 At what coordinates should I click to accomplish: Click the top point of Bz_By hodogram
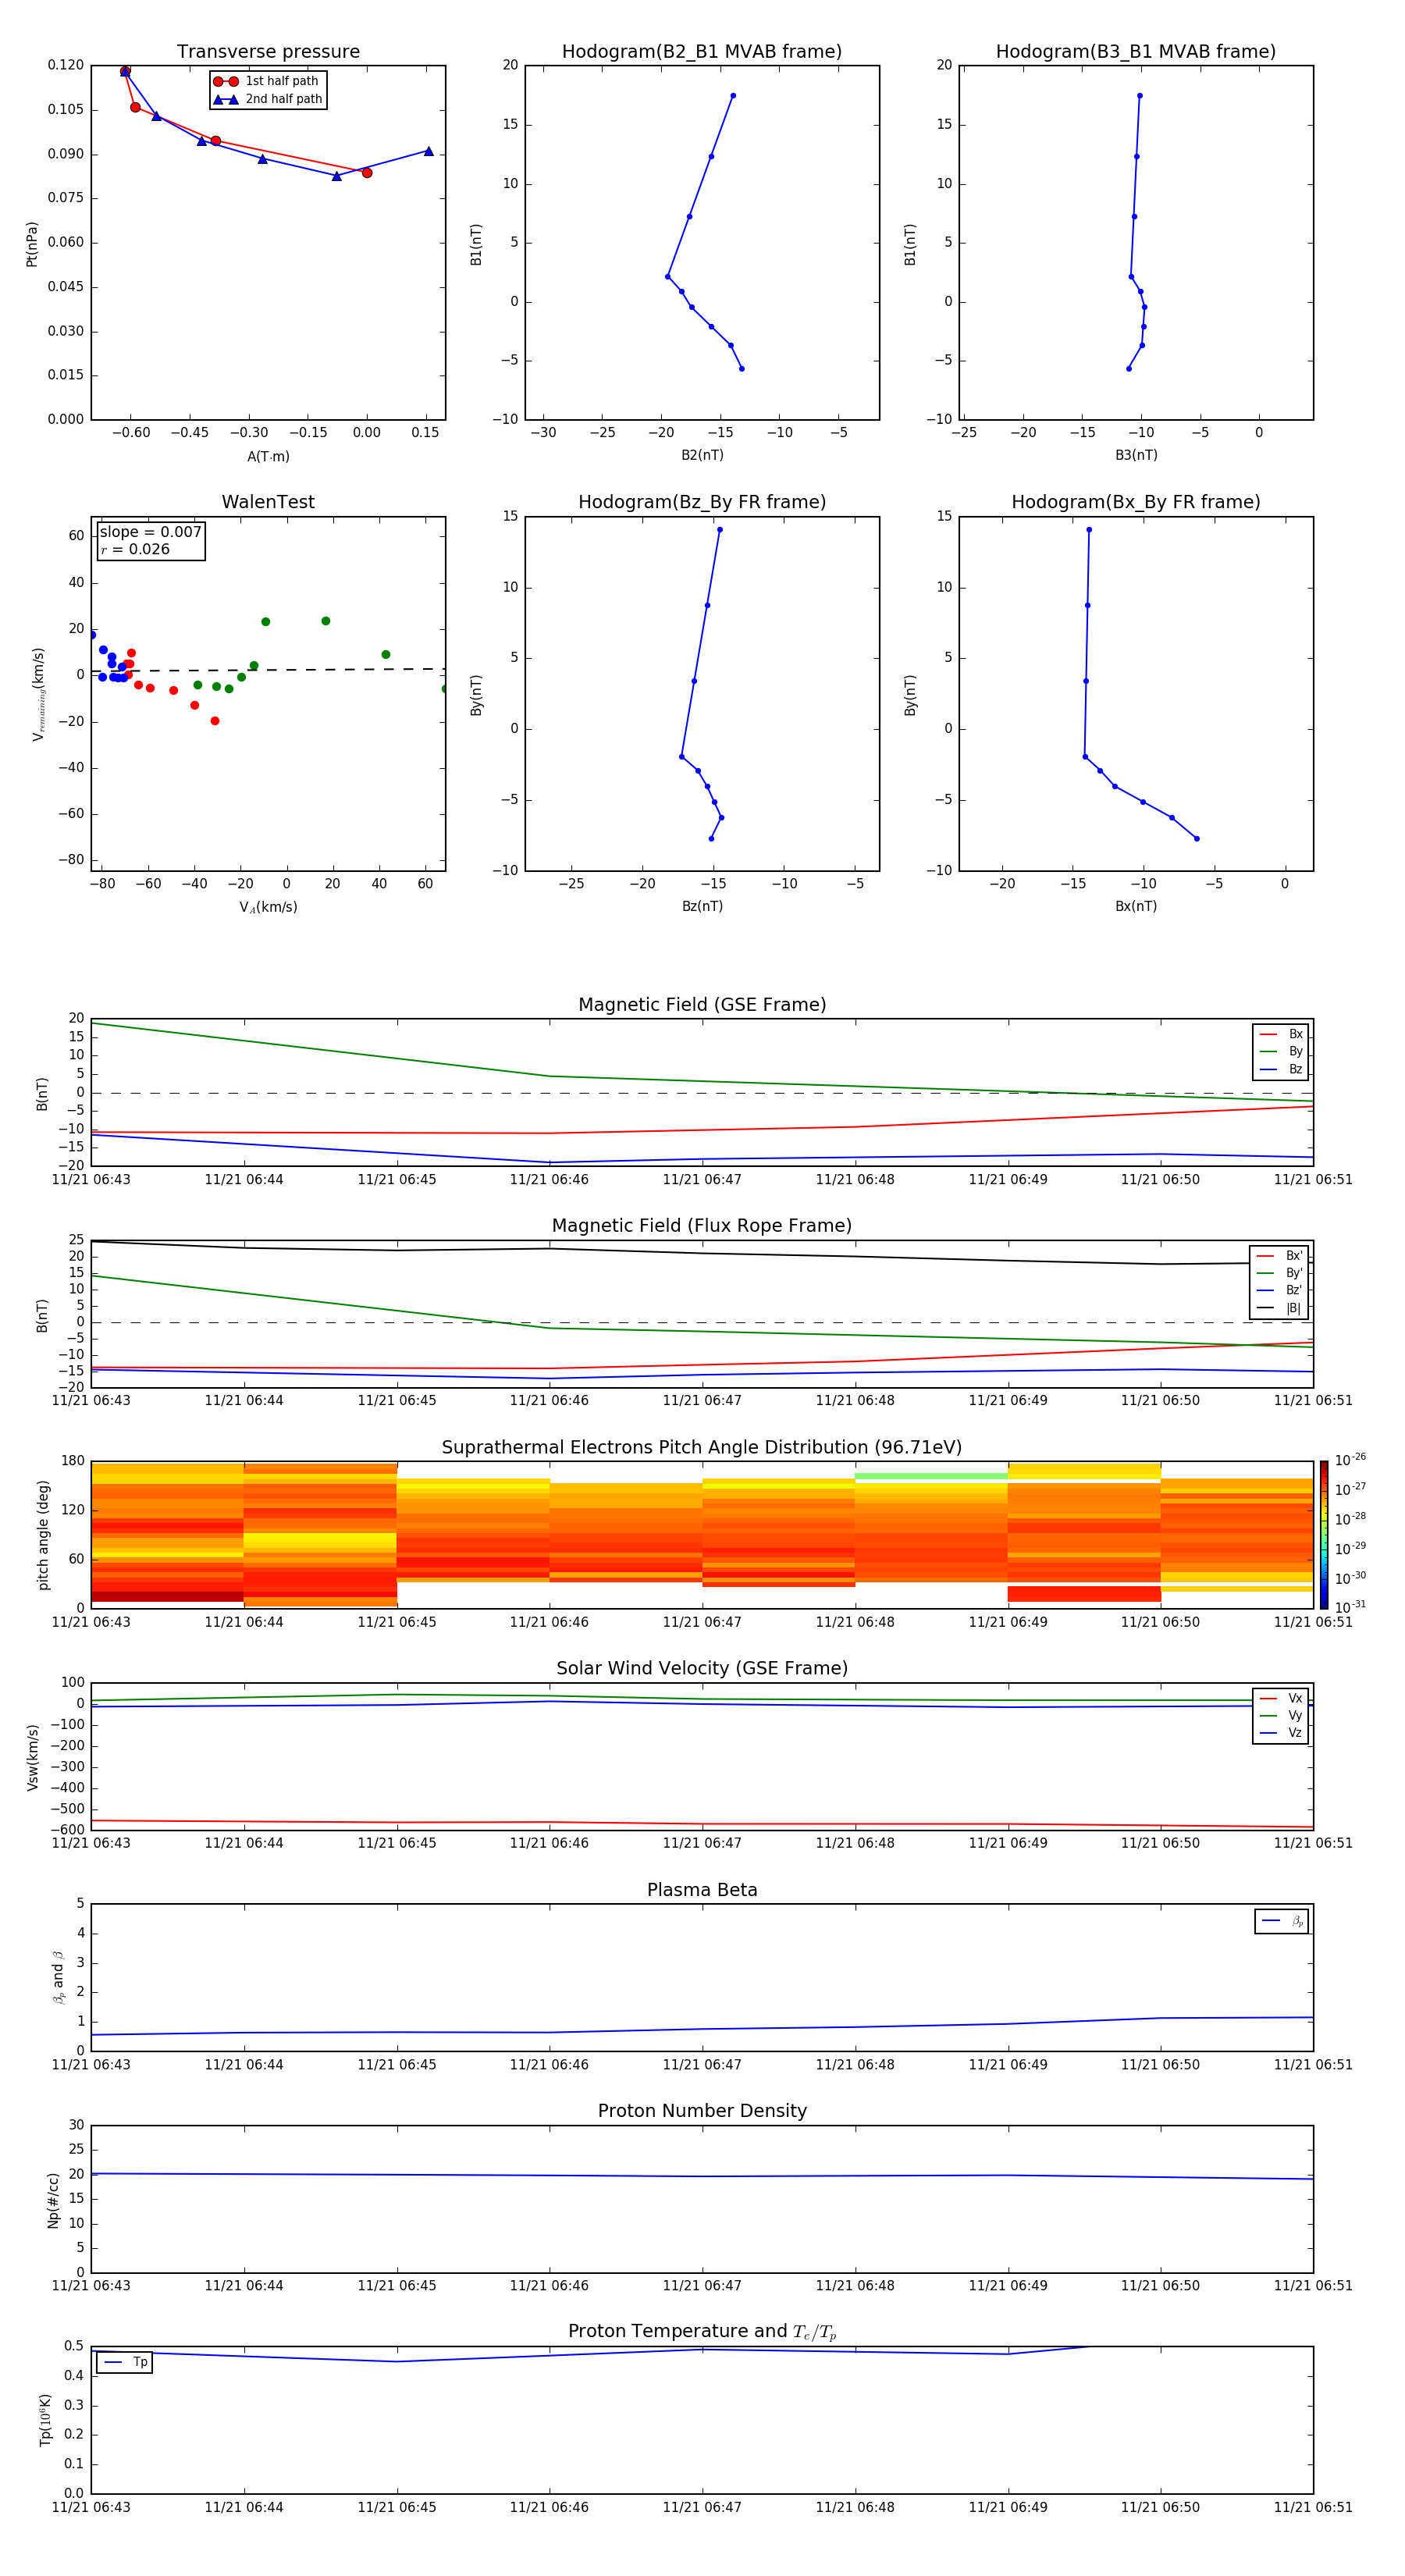coord(720,530)
